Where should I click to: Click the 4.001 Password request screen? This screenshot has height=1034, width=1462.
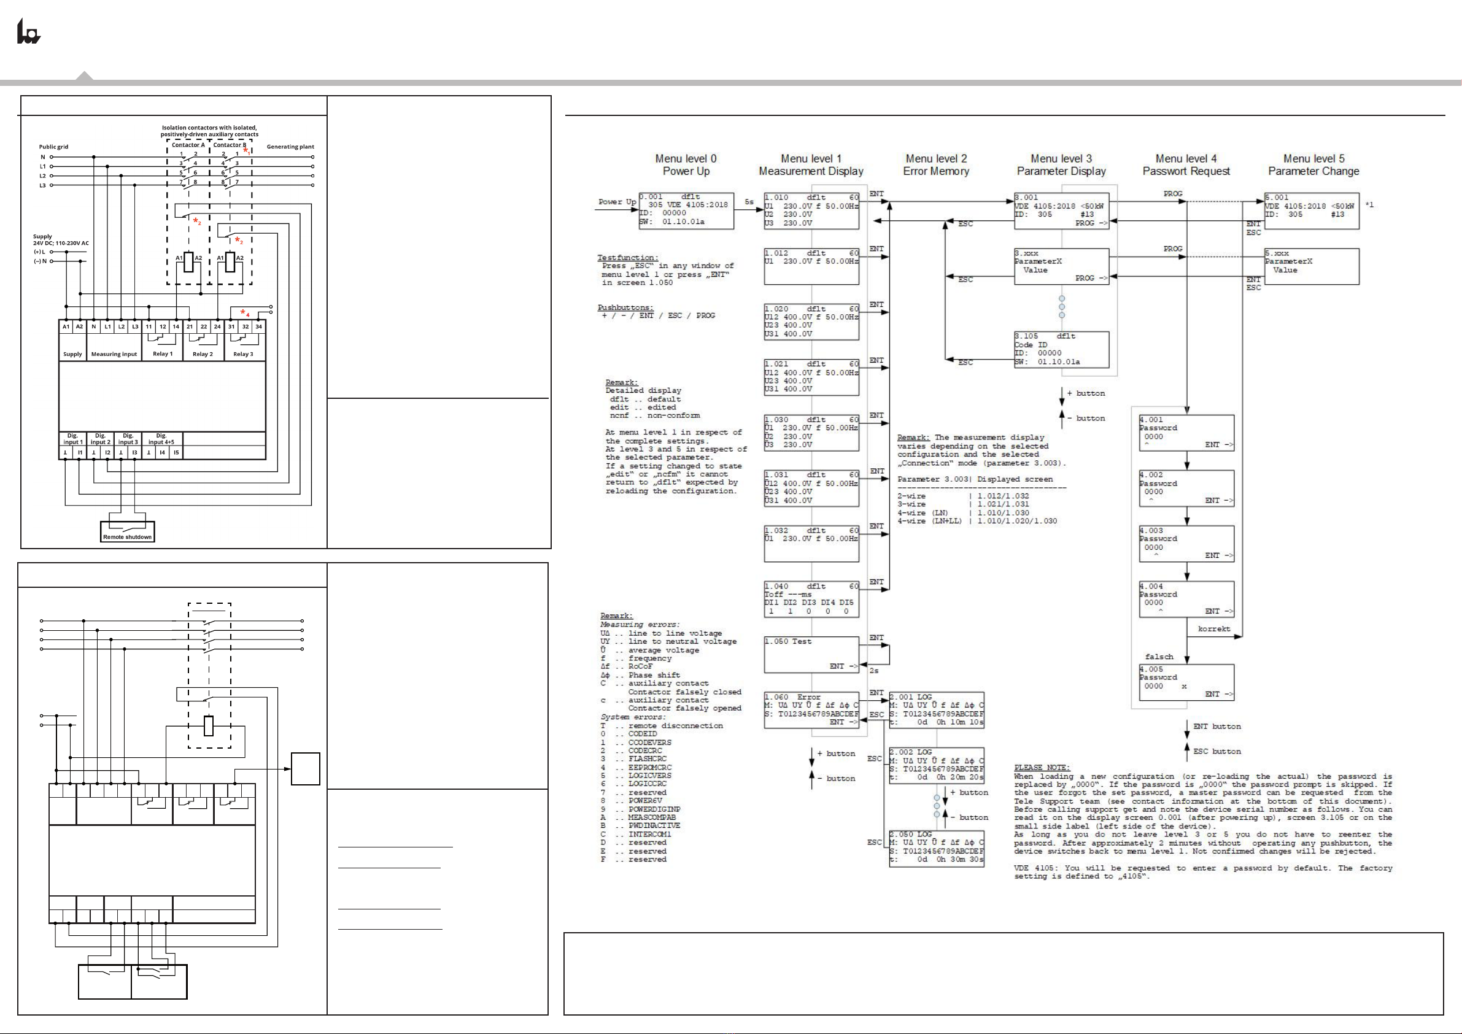tap(1186, 433)
